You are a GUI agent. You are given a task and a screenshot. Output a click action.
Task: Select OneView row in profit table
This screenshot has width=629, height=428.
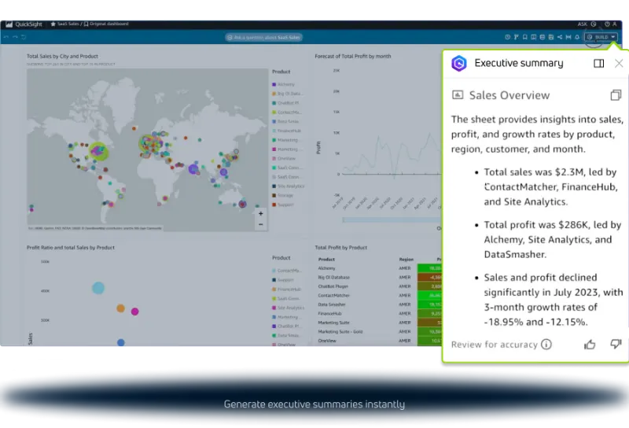(379, 341)
